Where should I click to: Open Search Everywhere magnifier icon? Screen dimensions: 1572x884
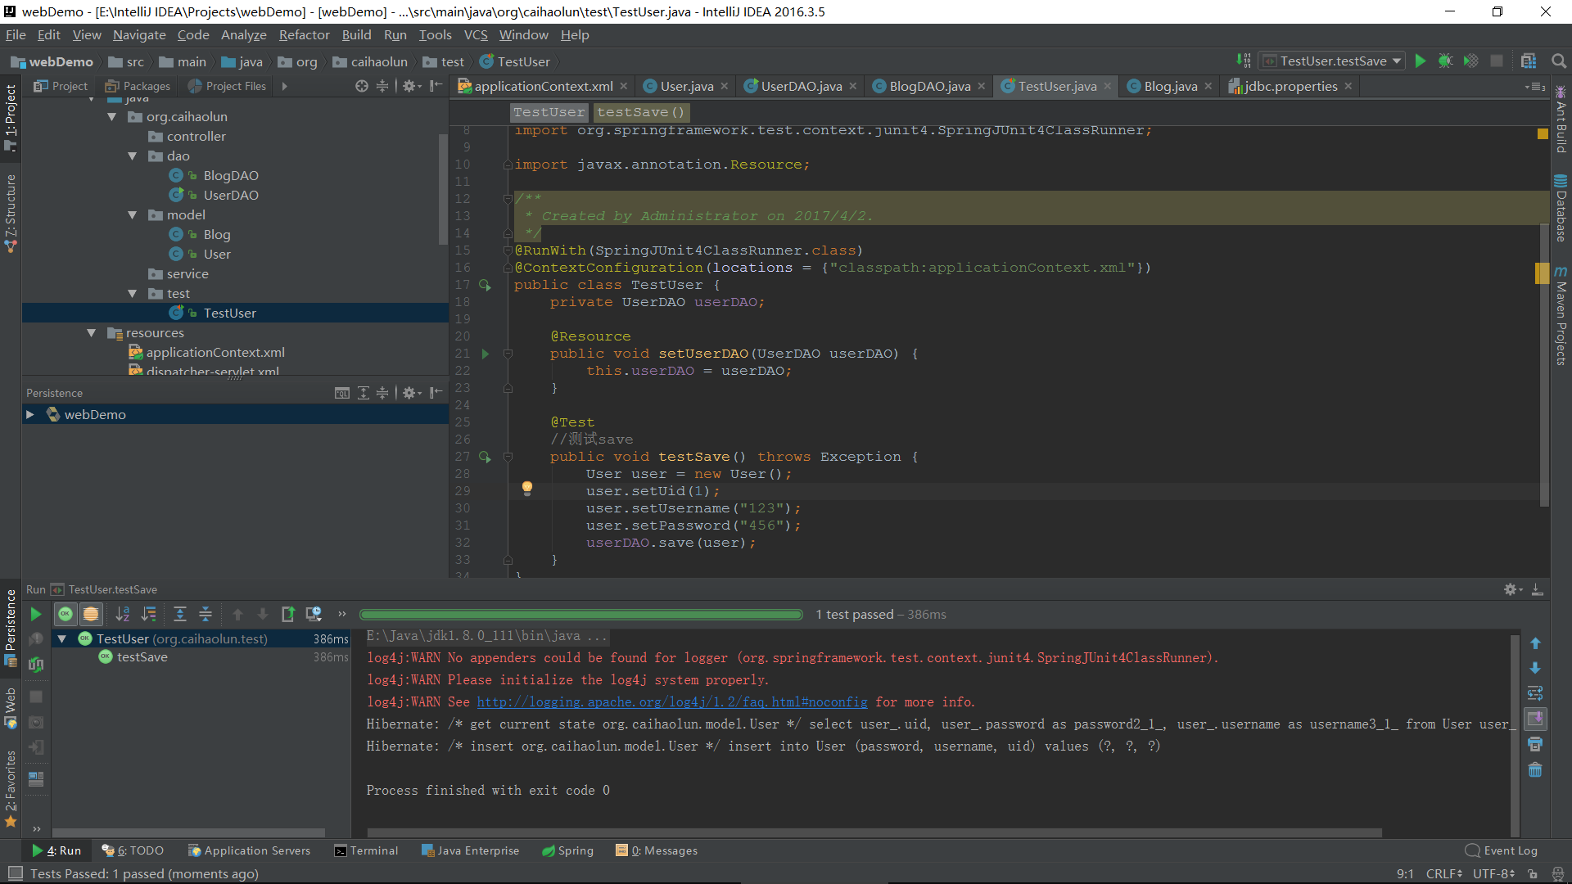coord(1559,61)
